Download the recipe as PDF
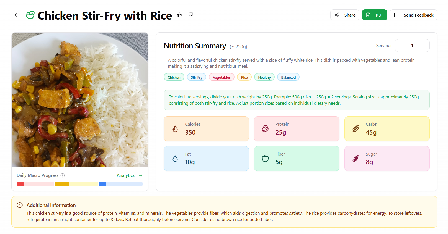 point(374,15)
